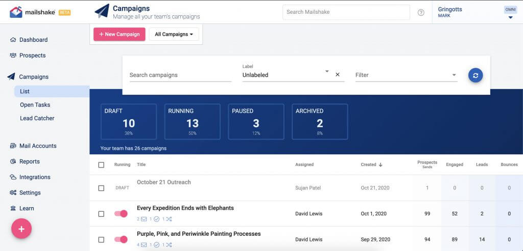Toggle running switch for Purple, Pink, and Periwinkle

pos(121,239)
